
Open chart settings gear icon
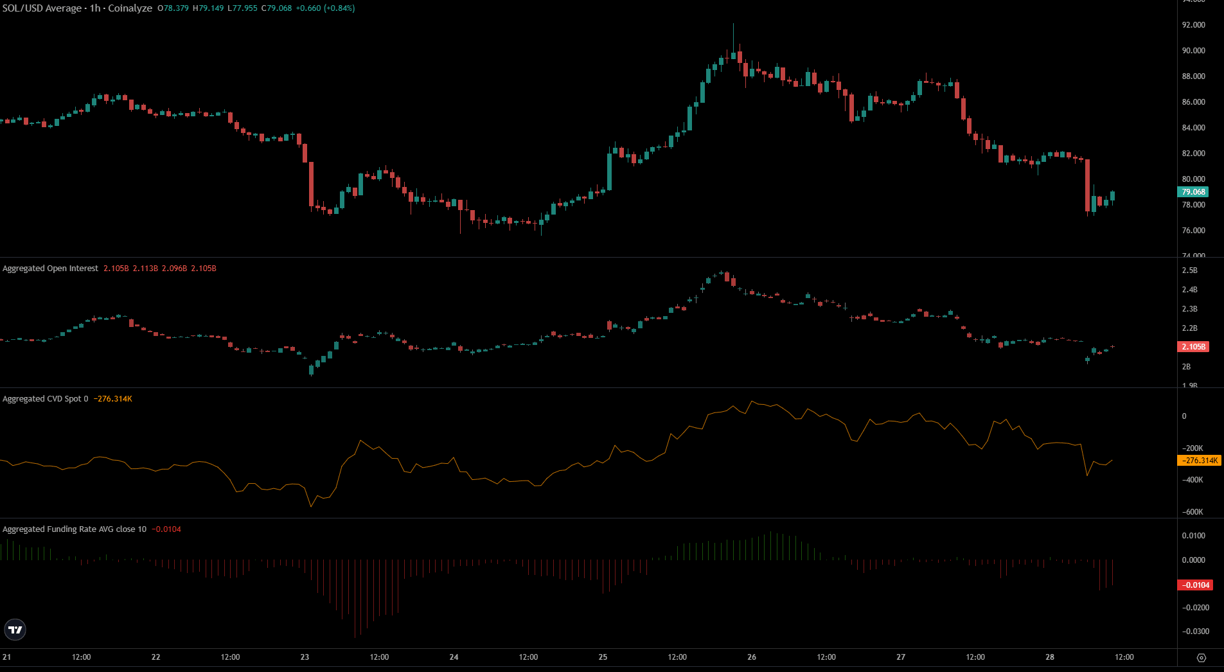pos(1201,657)
